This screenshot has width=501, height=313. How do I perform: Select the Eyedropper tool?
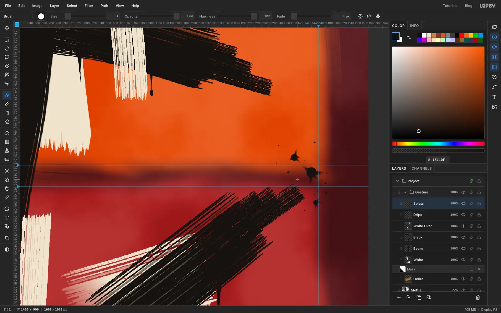[7, 197]
